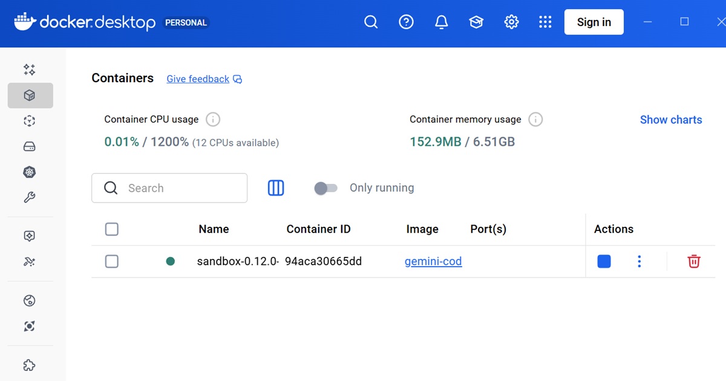Open the Volumes section
The width and height of the screenshot is (726, 381).
click(x=28, y=146)
